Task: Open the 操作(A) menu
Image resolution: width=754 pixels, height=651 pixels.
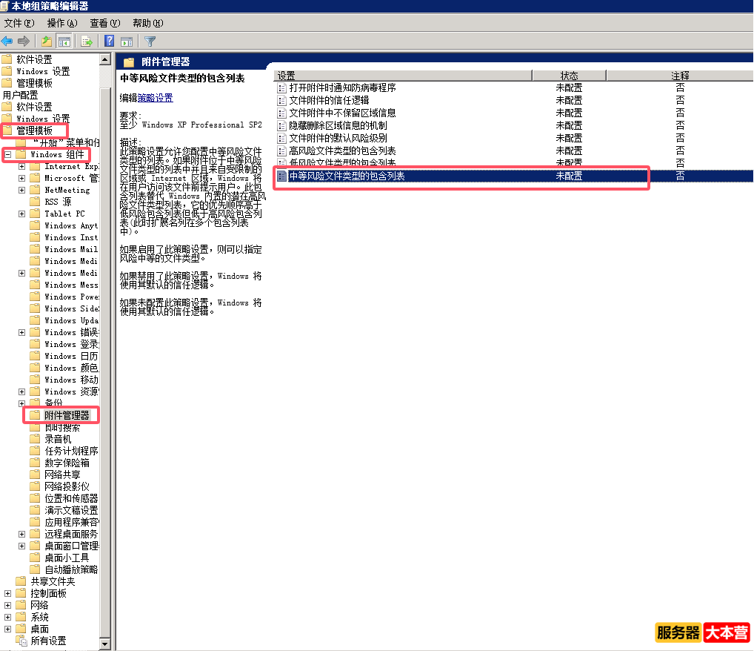Action: [62, 23]
